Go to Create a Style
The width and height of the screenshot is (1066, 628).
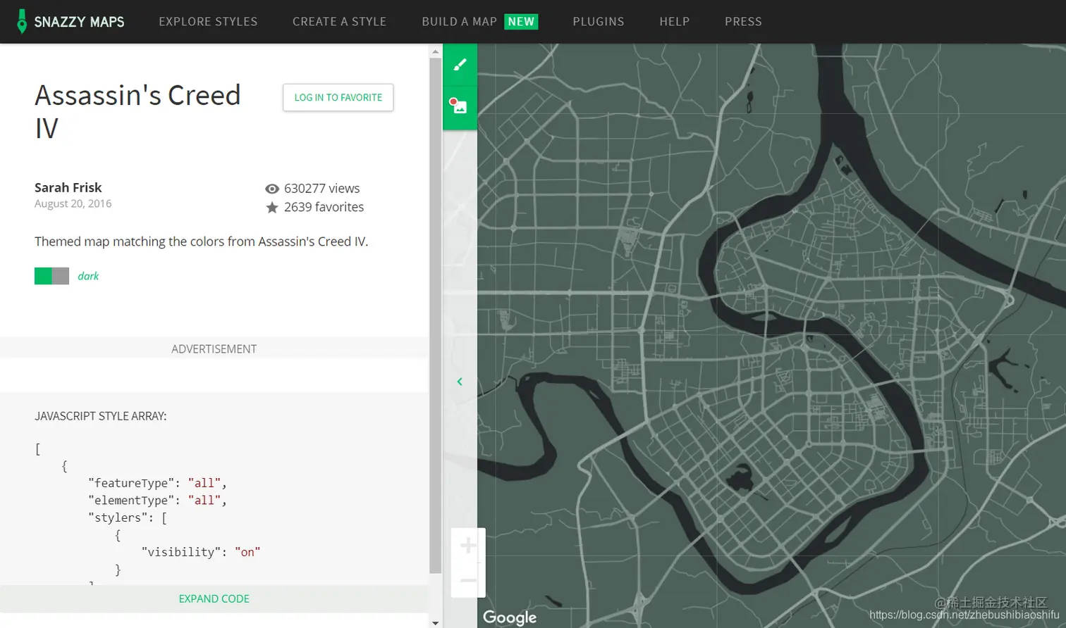[340, 22]
